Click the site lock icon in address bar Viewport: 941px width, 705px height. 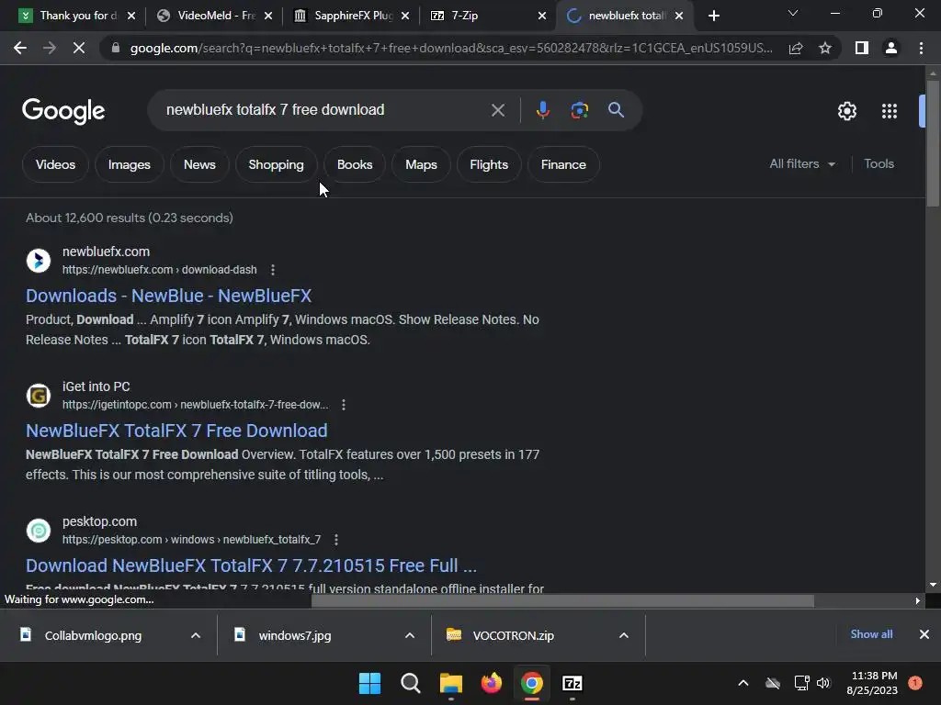(116, 48)
